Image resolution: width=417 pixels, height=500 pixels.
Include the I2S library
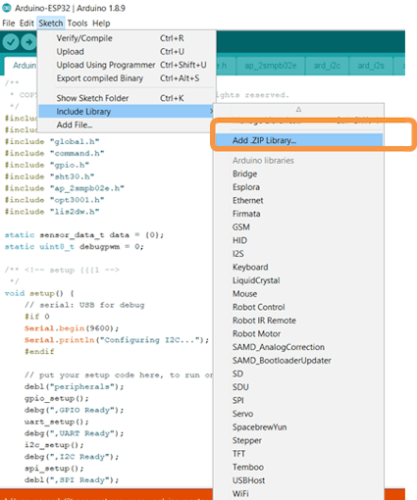pyautogui.click(x=299, y=254)
